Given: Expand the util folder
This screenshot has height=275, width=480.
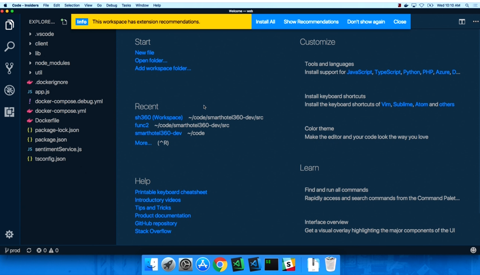Looking at the screenshot, I should (x=38, y=73).
